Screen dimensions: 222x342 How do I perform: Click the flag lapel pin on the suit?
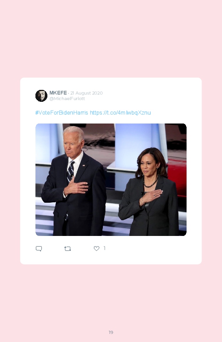(x=84, y=166)
